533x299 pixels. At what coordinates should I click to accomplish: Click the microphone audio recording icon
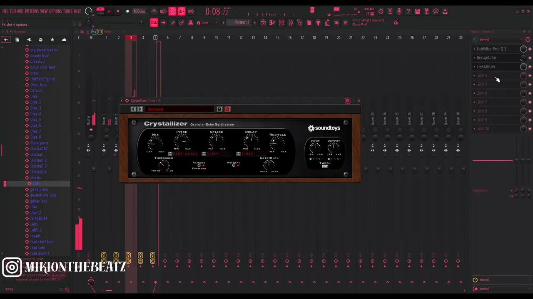399,11
